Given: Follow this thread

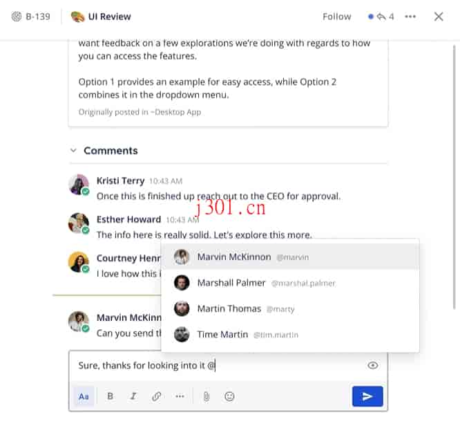Looking at the screenshot, I should (337, 17).
